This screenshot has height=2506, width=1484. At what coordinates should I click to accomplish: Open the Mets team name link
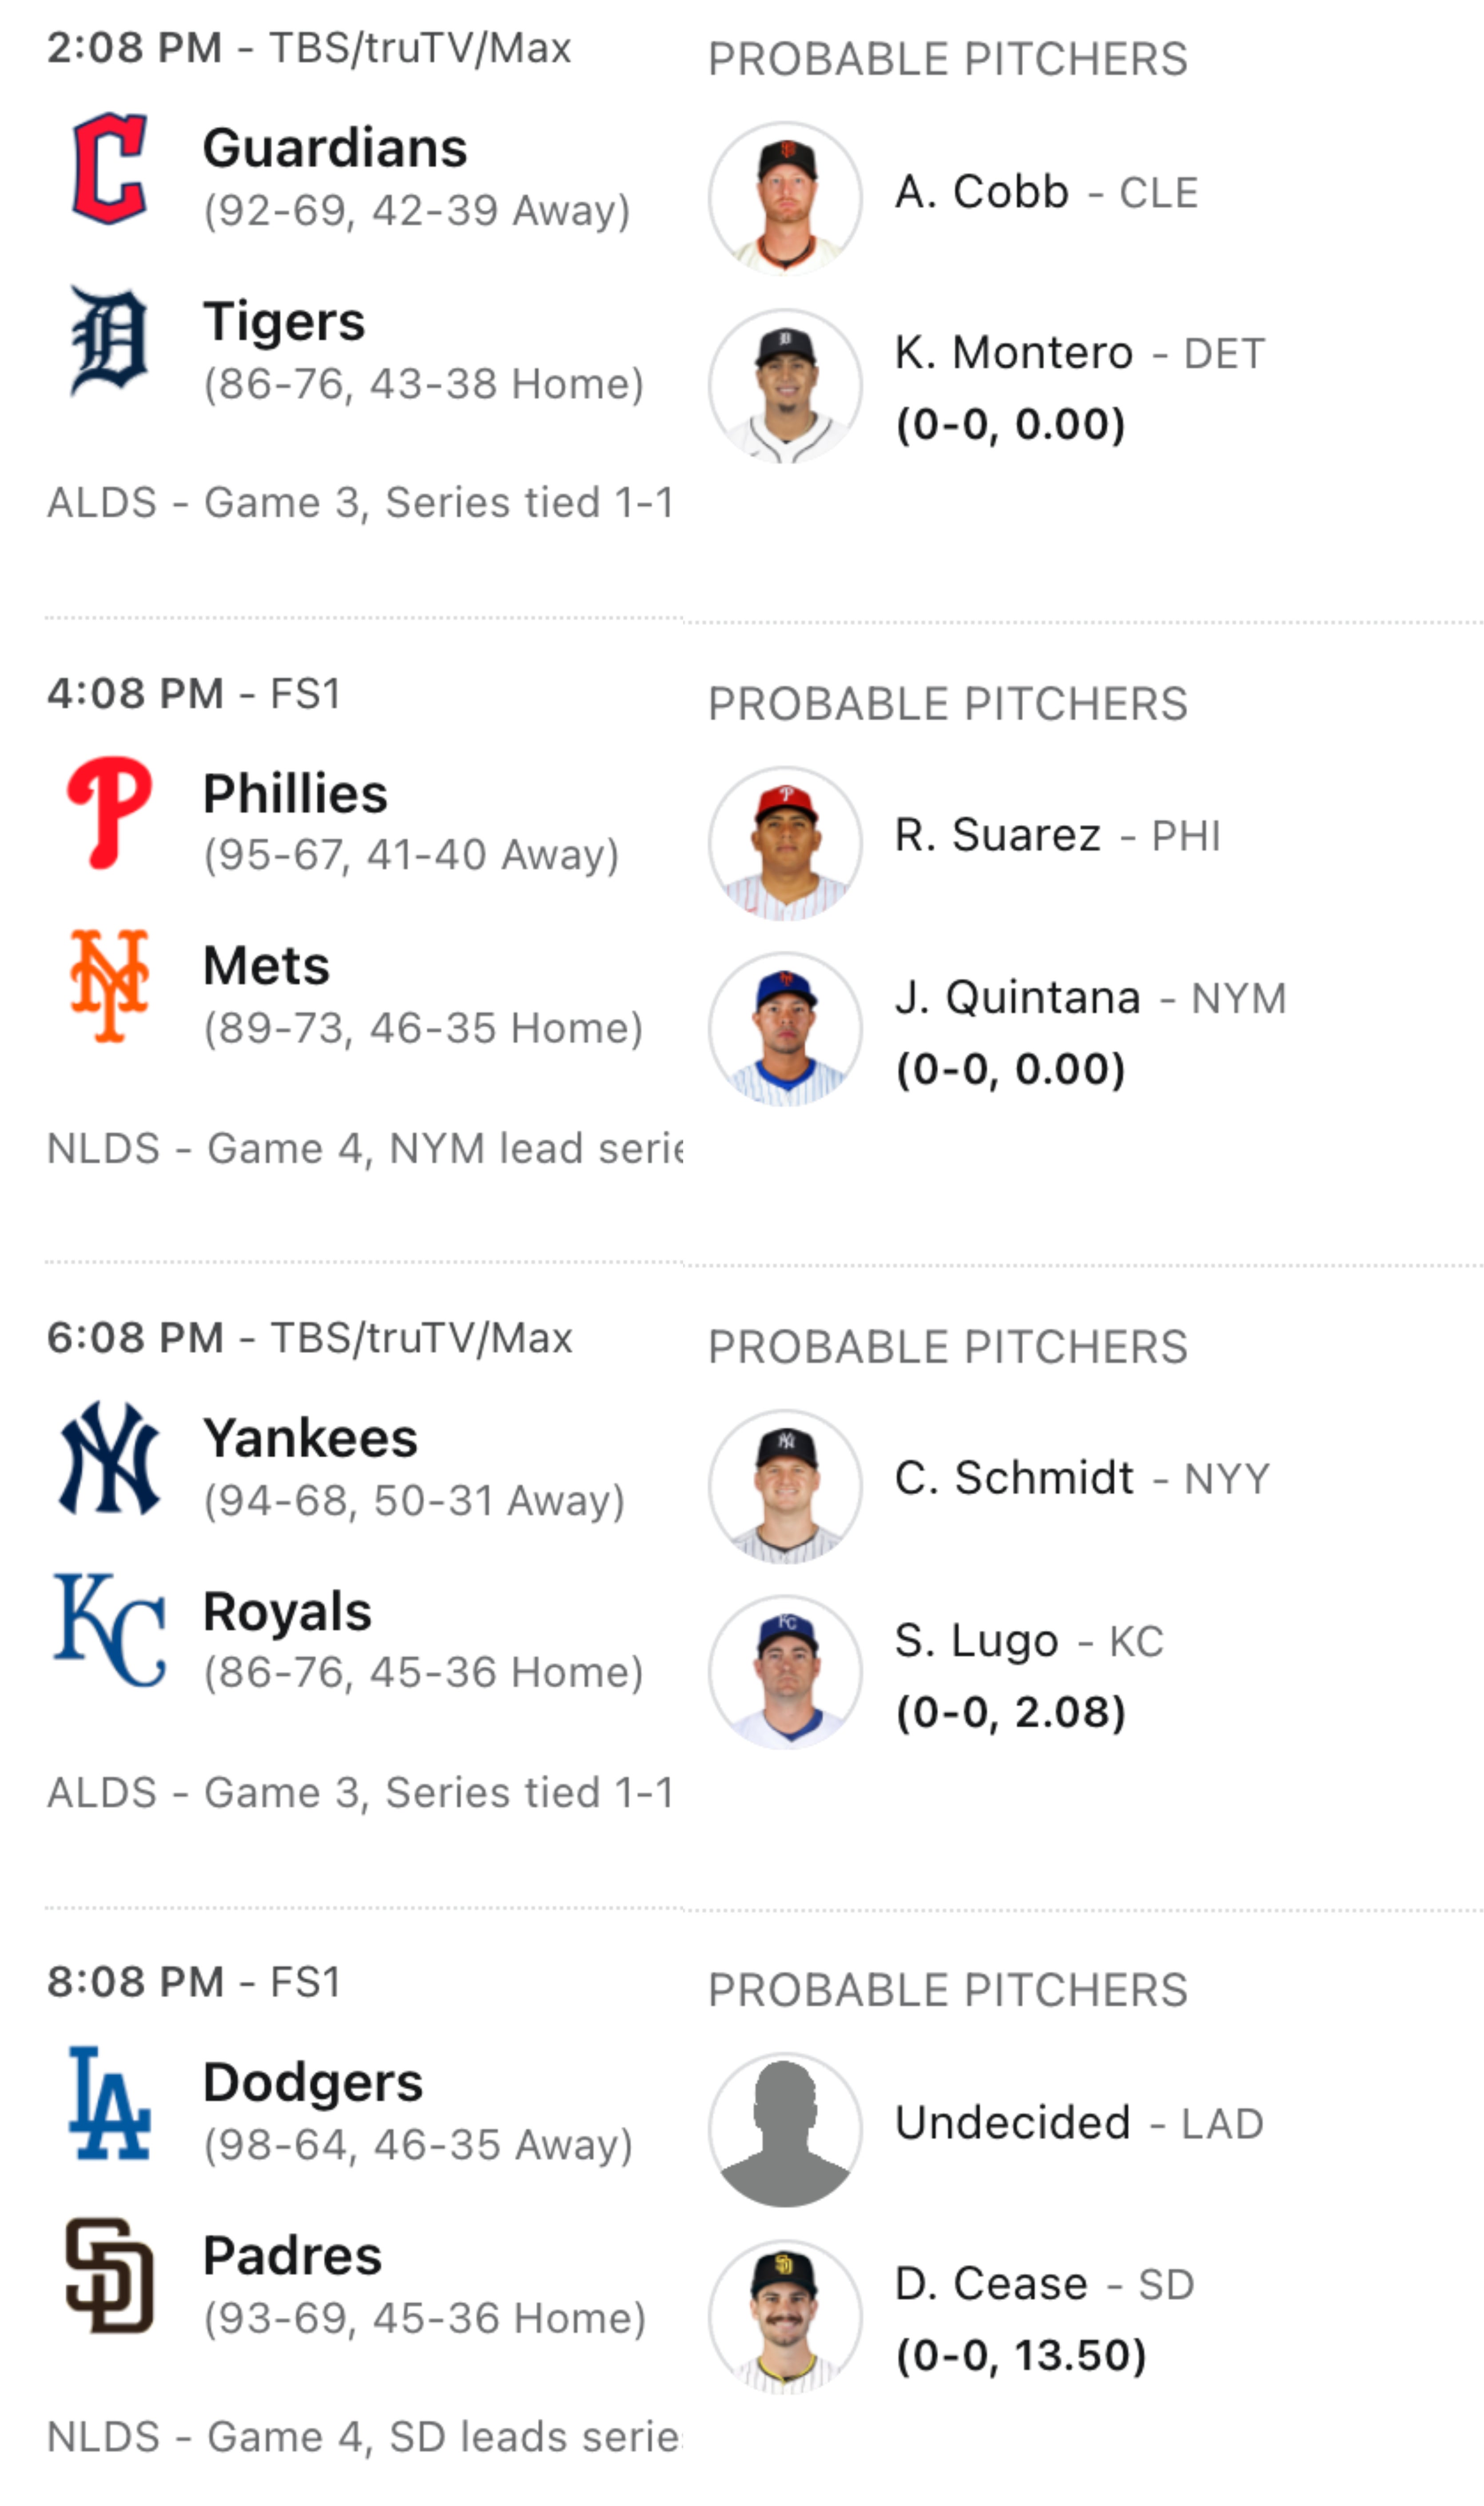[x=266, y=966]
